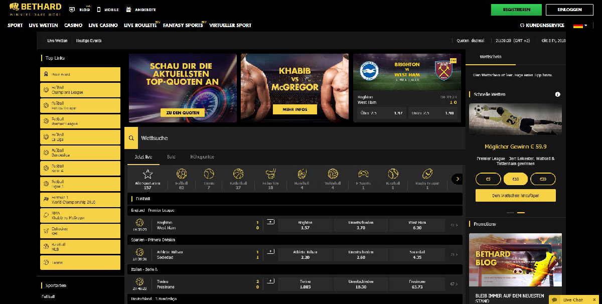Bet Unter 2.5 at 1.90
This screenshot has width=602, height=304.
[x=432, y=113]
